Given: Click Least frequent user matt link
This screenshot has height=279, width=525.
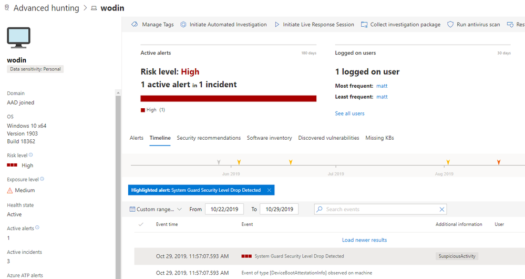Looking at the screenshot, I should pyautogui.click(x=382, y=97).
